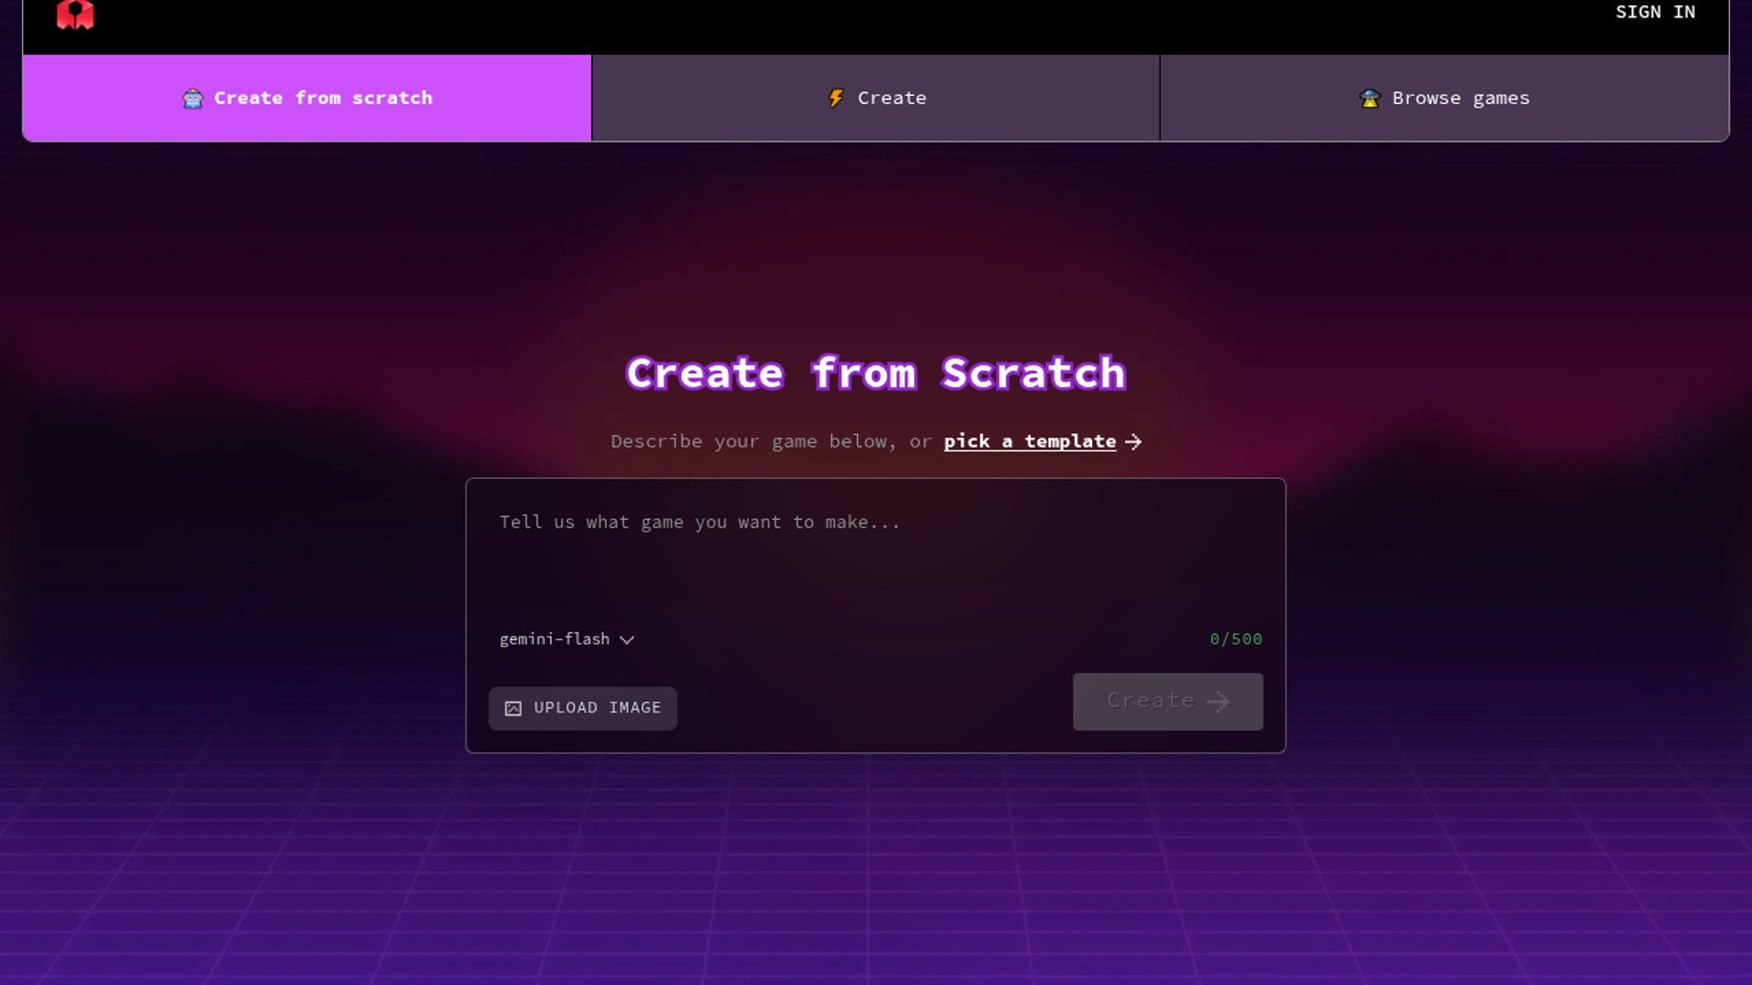Click the lightning bolt icon
1752x985 pixels.
click(836, 98)
